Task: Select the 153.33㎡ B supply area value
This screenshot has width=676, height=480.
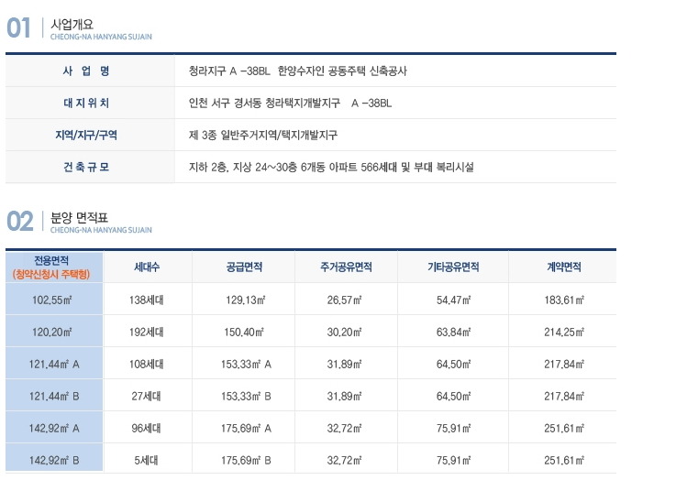Action: (x=246, y=396)
